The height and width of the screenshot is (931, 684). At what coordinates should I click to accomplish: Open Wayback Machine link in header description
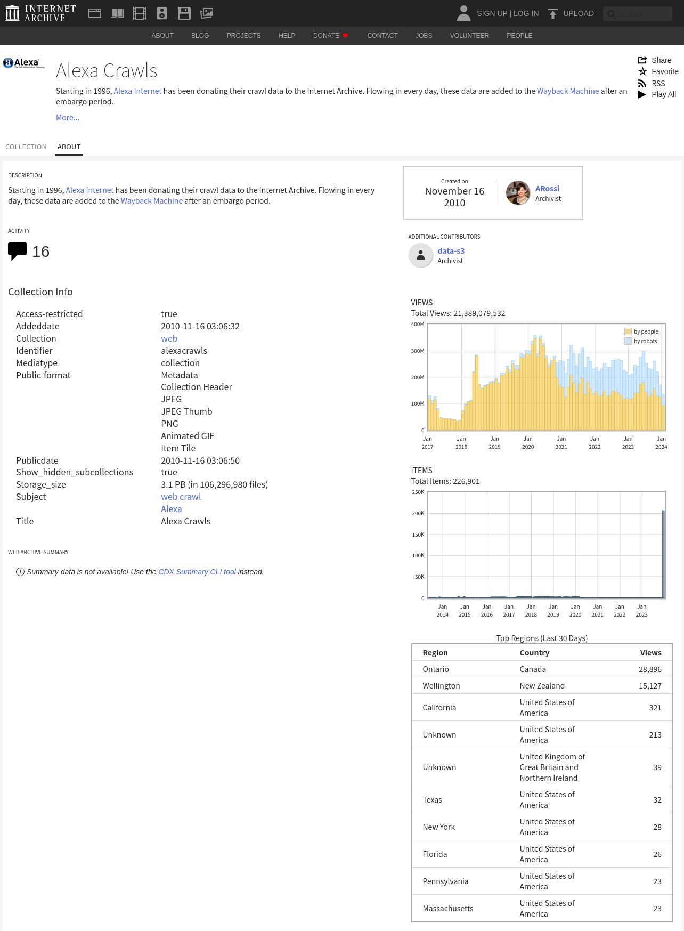pyautogui.click(x=568, y=91)
